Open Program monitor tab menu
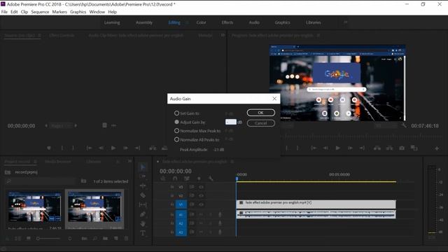Viewport: 448px width, 252px height. (x=318, y=36)
